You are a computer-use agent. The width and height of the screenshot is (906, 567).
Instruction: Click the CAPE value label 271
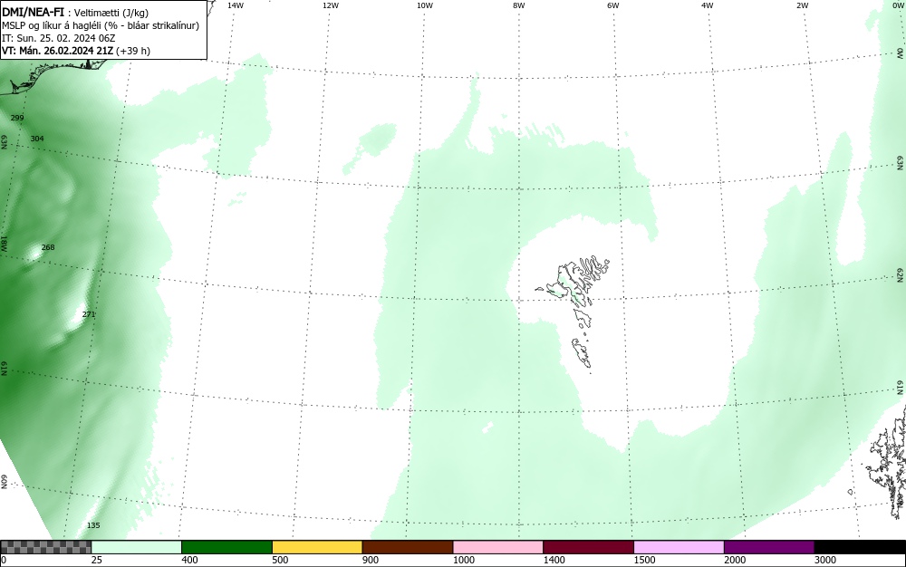(x=89, y=314)
